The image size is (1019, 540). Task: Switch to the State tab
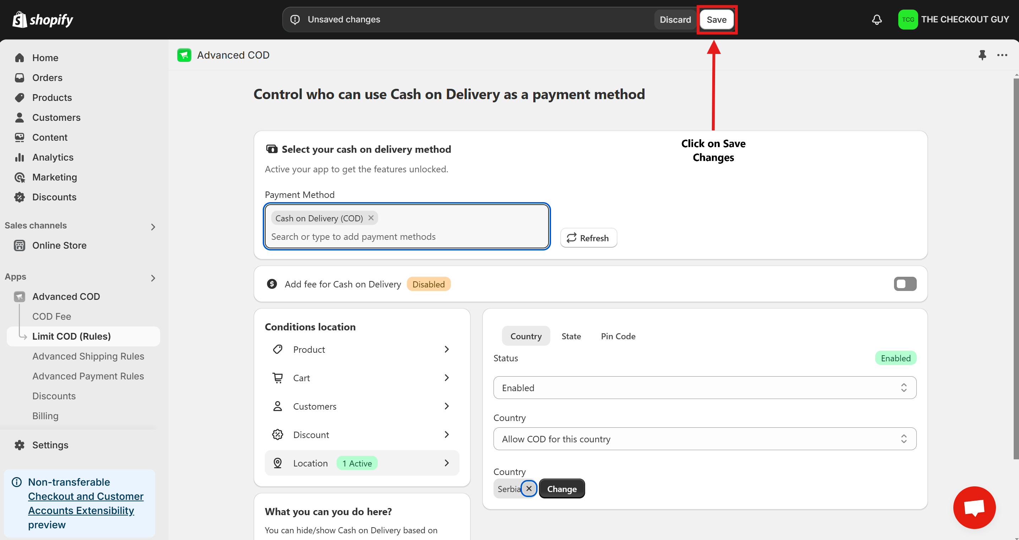[x=571, y=336]
